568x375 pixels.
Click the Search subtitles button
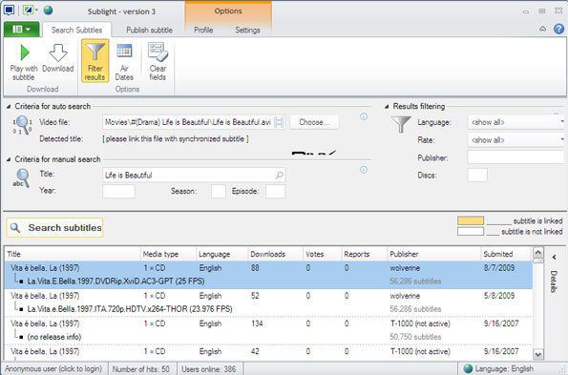click(55, 228)
